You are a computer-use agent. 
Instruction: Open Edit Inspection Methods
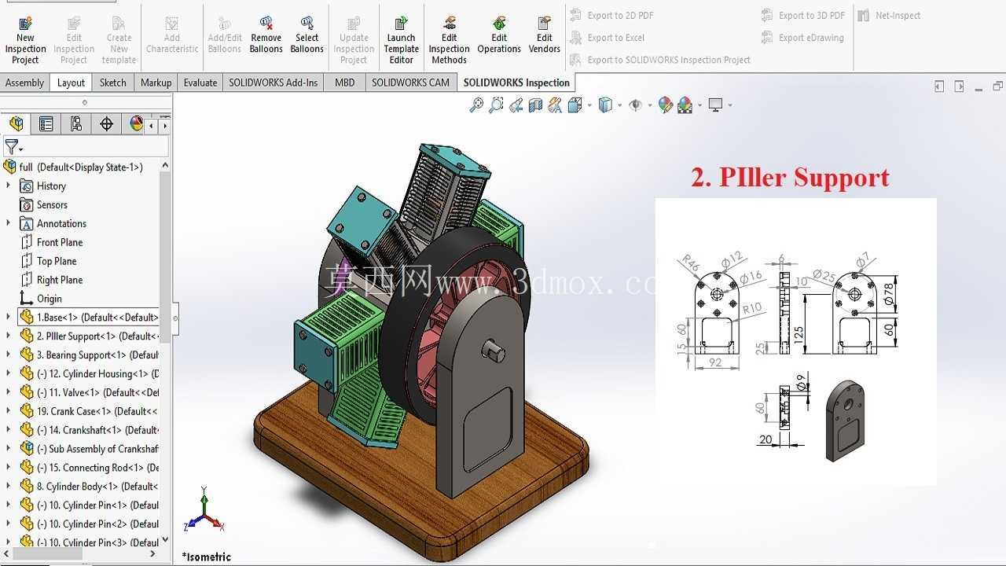point(449,39)
